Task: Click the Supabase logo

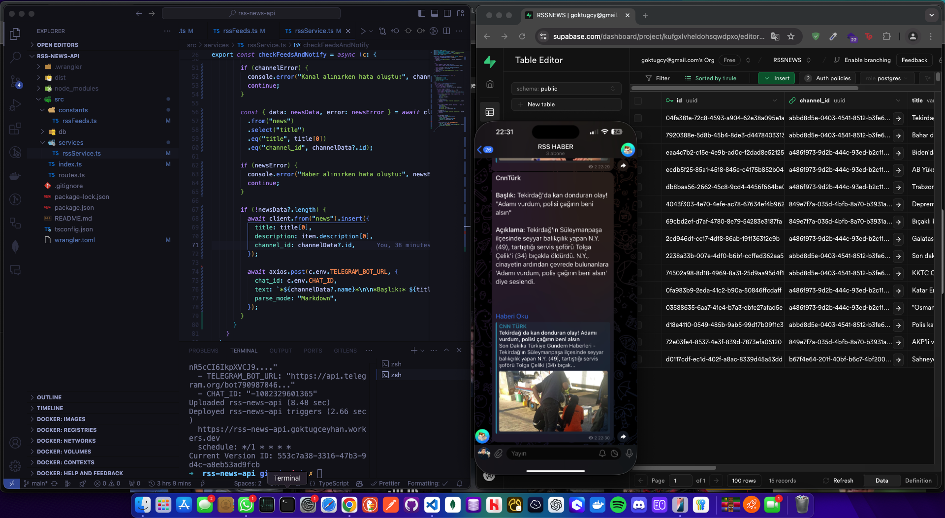Action: 490,62
